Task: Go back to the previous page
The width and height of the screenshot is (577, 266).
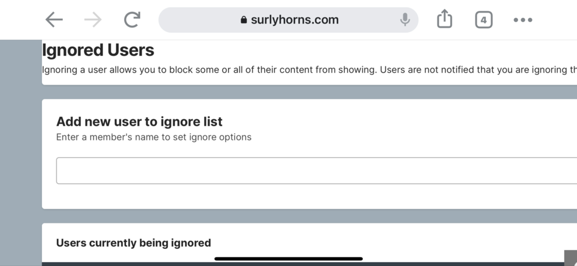Action: point(54,20)
